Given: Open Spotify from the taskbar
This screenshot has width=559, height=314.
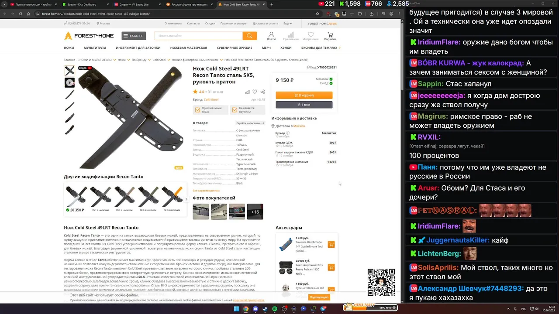Looking at the screenshot, I should [x=275, y=309].
